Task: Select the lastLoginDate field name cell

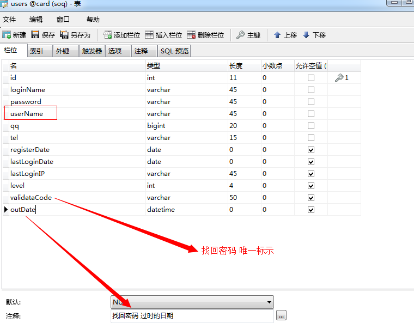Action: (77, 162)
